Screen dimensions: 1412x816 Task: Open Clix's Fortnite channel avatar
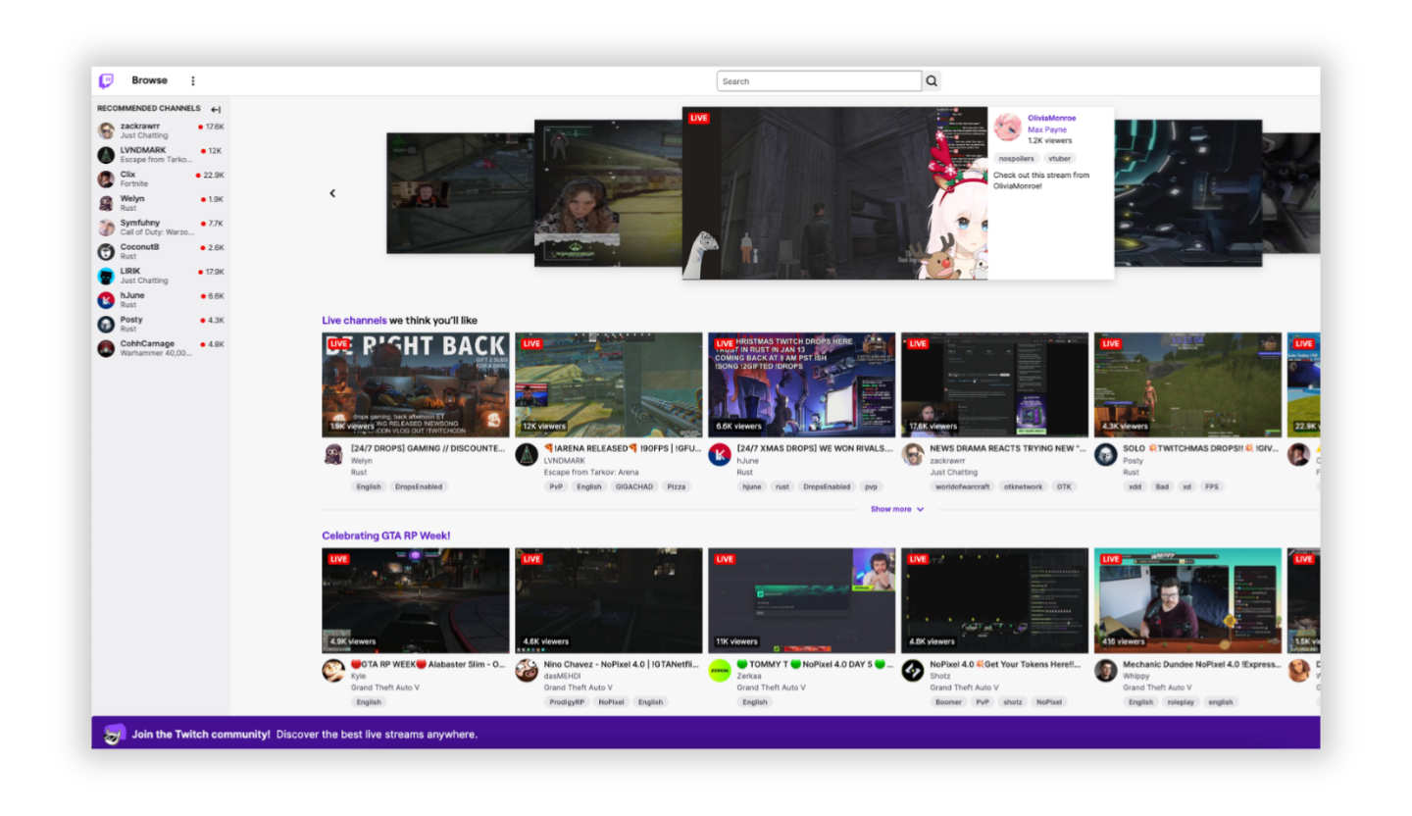(105, 178)
